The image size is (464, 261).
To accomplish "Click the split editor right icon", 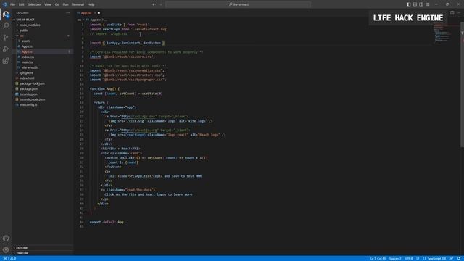I will tap(452, 13).
